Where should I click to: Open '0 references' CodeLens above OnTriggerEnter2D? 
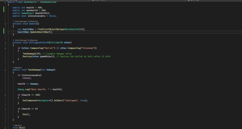coord(33,40)
